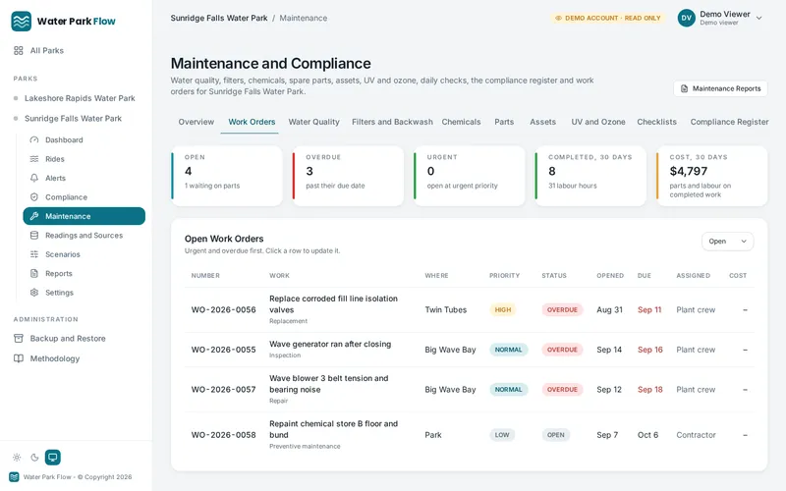786x491 pixels.
Task: Go to Filters and Backwash tab
Action: [x=392, y=122]
